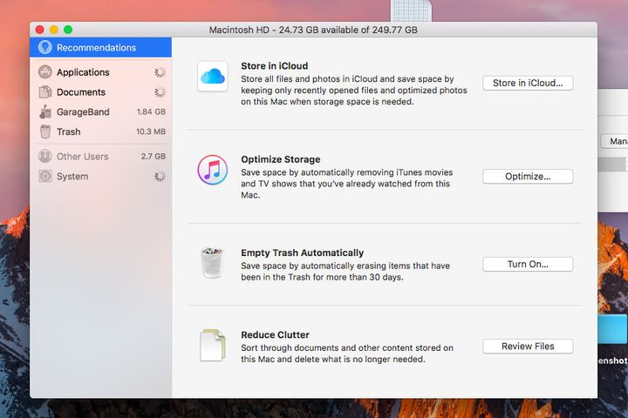Click the Review Files button
628x418 pixels.
pyautogui.click(x=528, y=347)
